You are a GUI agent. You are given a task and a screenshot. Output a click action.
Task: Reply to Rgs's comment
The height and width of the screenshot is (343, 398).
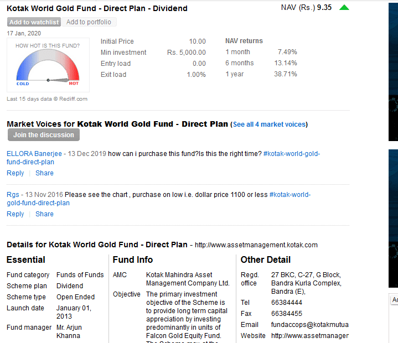[x=15, y=214]
